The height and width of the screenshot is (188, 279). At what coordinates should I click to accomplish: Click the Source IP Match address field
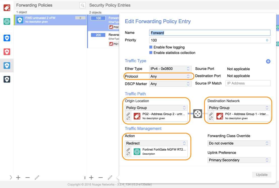click(x=248, y=83)
